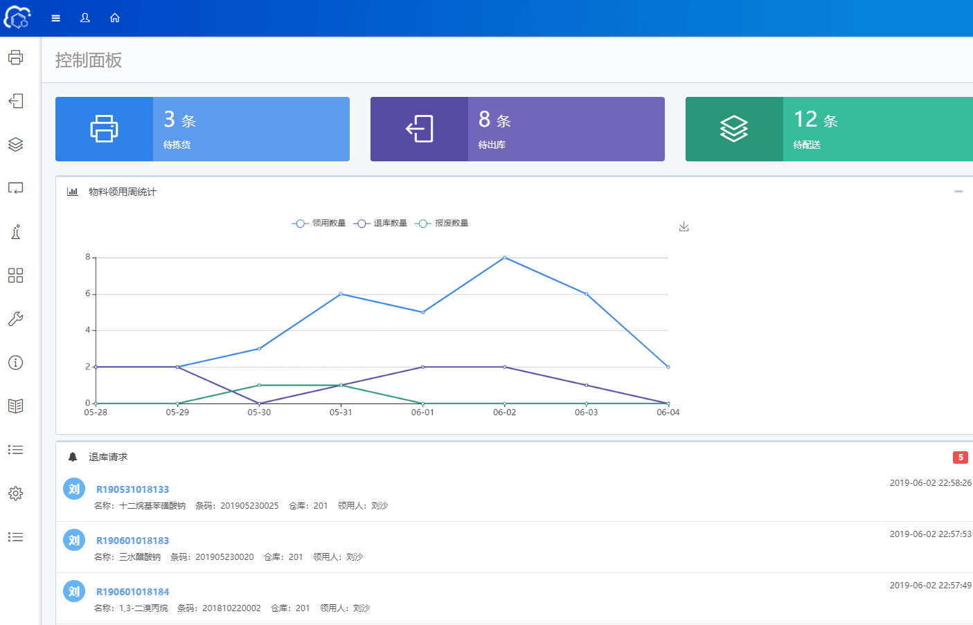The image size is (973, 625).
Task: Open the list icon above the gear
Action: tap(16, 450)
